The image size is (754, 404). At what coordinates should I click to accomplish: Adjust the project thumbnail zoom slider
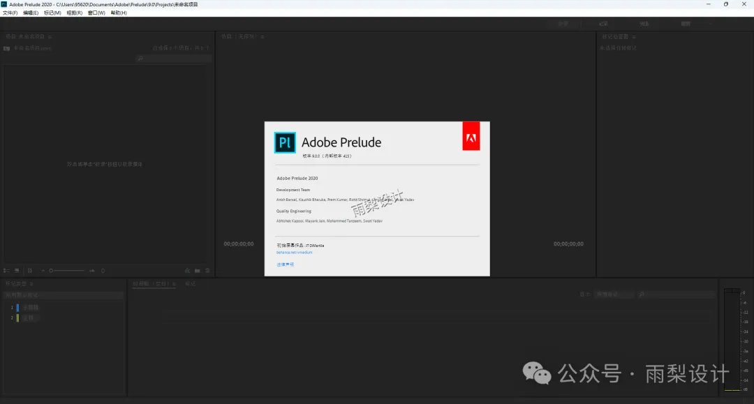pyautogui.click(x=67, y=271)
